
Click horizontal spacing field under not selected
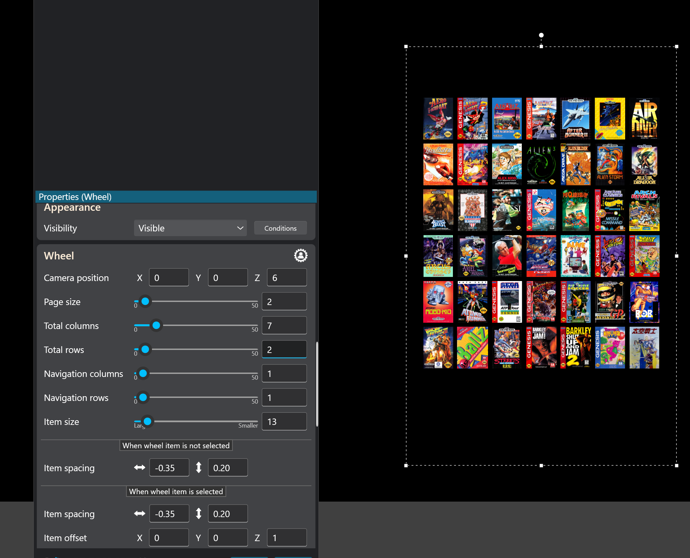point(169,468)
